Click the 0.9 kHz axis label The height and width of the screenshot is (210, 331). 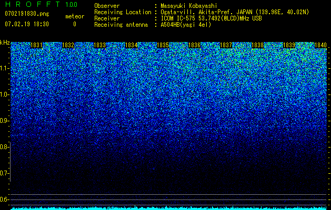tap(4, 121)
